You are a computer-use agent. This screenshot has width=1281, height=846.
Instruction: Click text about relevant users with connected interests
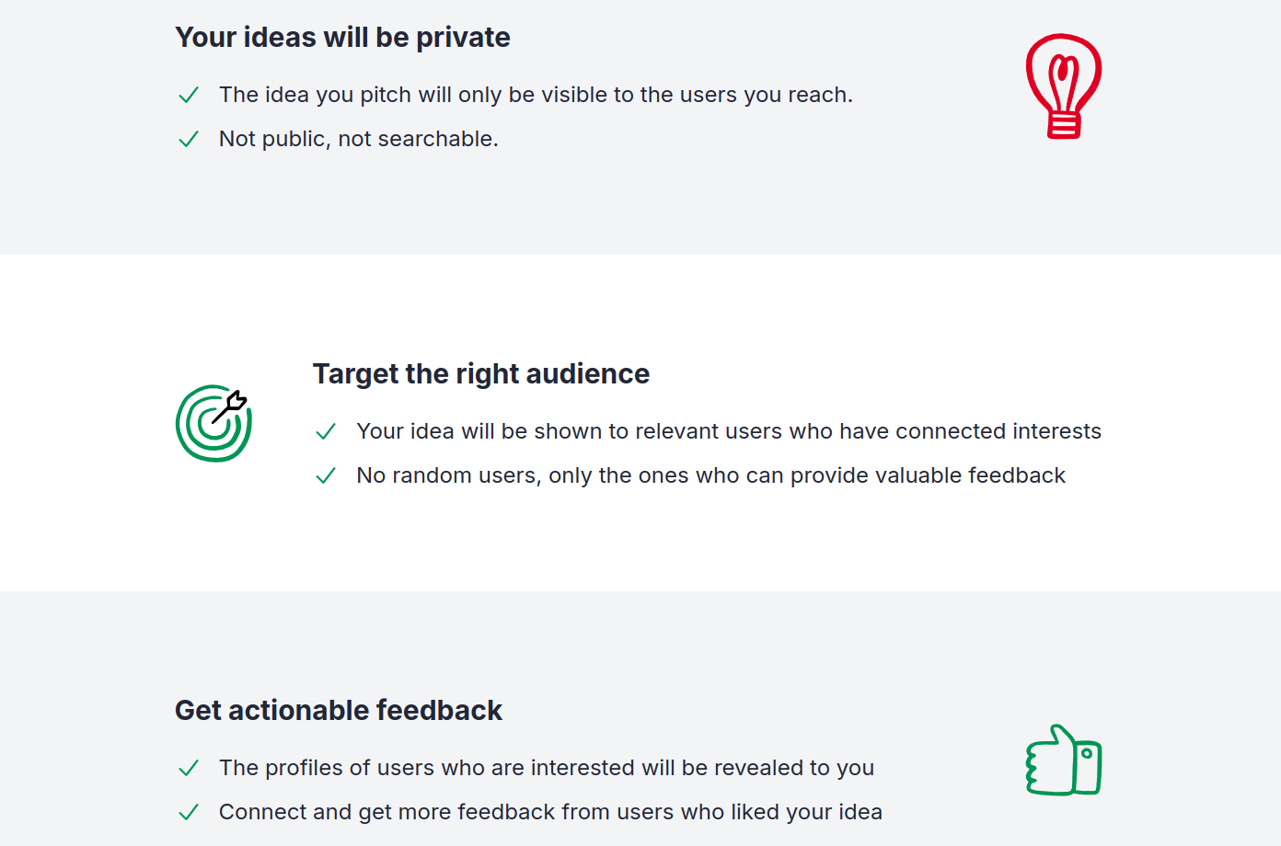pos(729,431)
